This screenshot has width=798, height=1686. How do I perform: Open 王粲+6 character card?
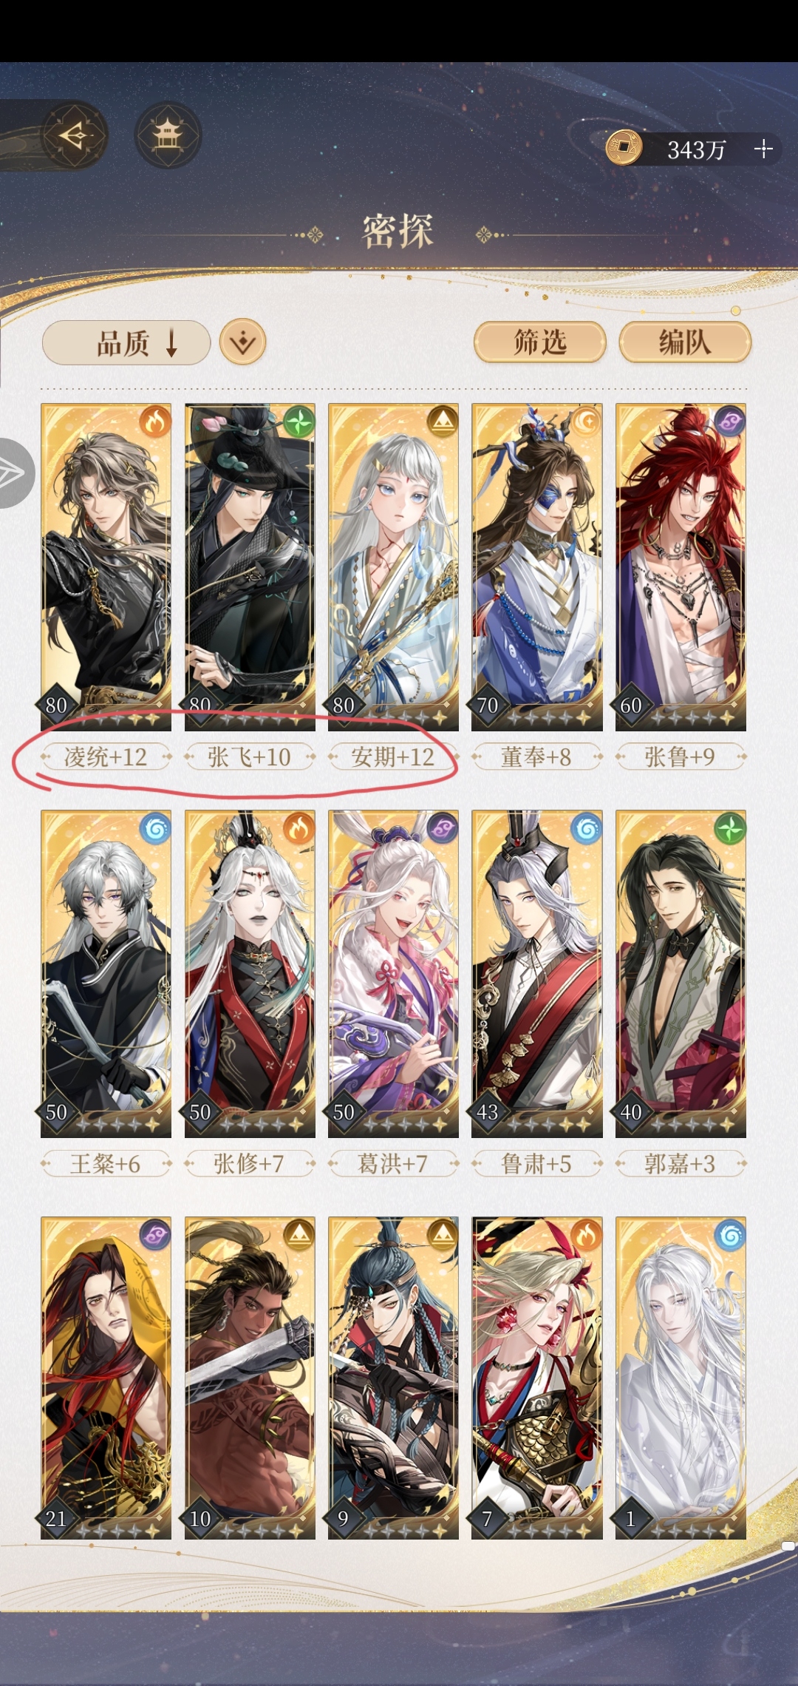[106, 974]
